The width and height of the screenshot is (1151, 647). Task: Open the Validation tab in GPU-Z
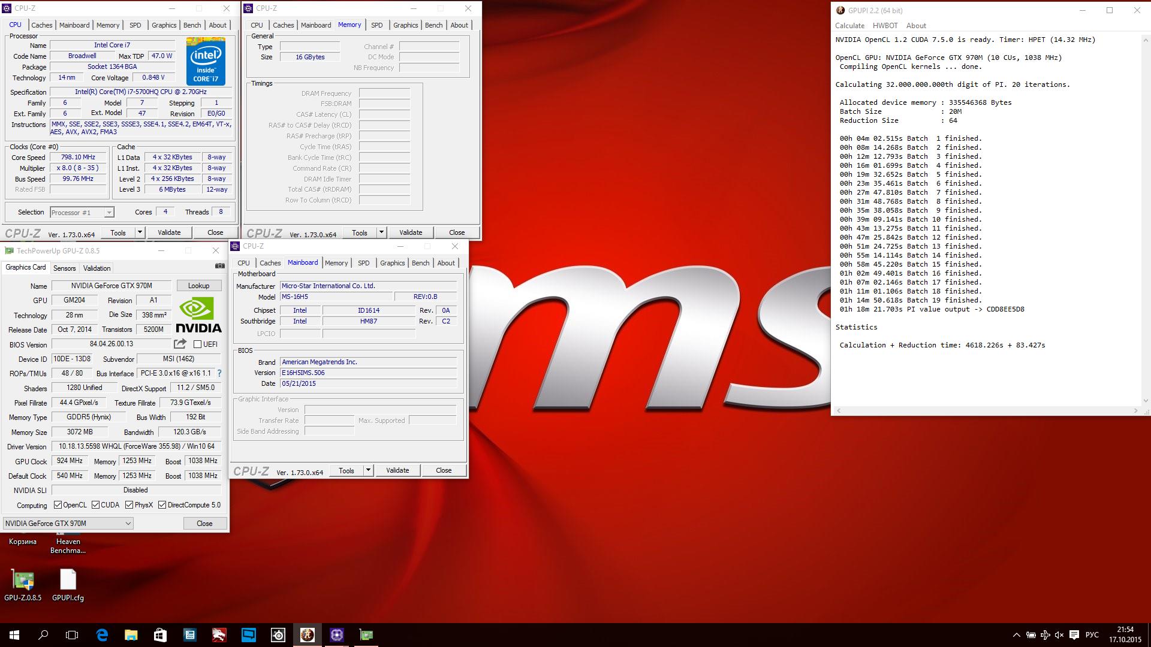[x=97, y=268]
